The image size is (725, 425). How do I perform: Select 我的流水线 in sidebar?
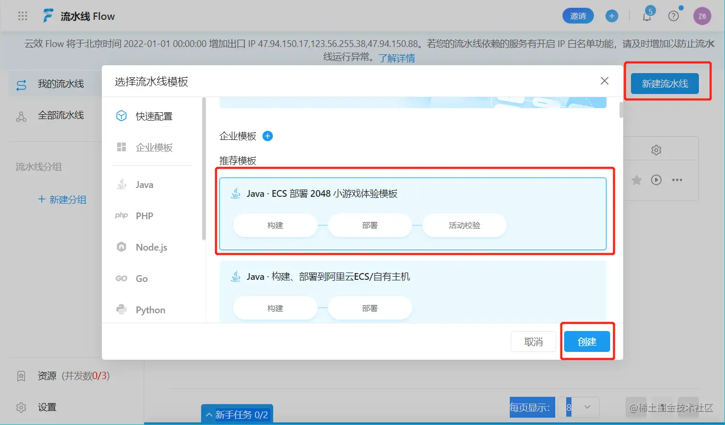pyautogui.click(x=61, y=84)
